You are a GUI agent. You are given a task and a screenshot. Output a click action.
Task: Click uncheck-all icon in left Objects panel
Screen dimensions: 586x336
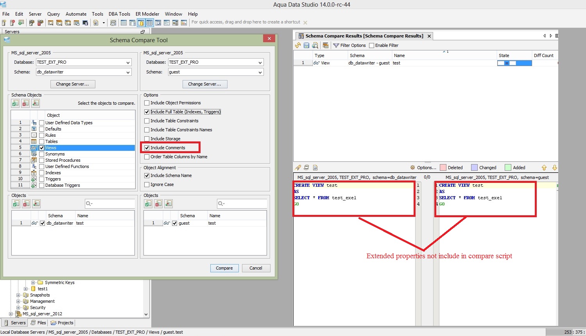pyautogui.click(x=26, y=204)
